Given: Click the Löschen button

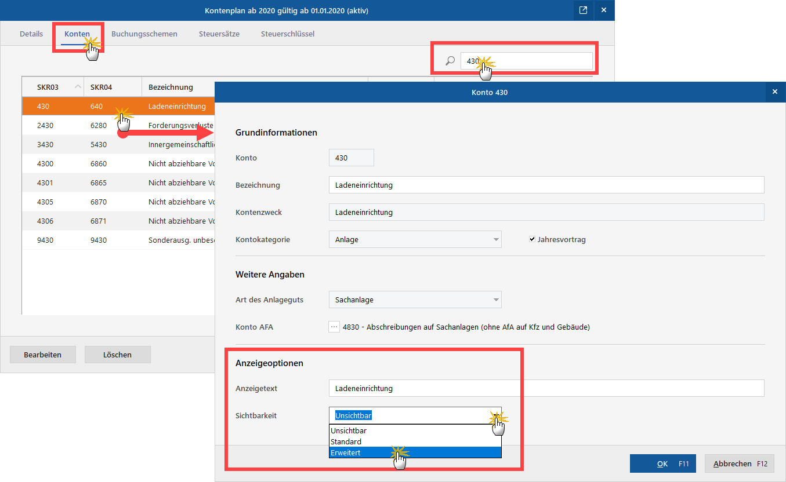Looking at the screenshot, I should 117,355.
